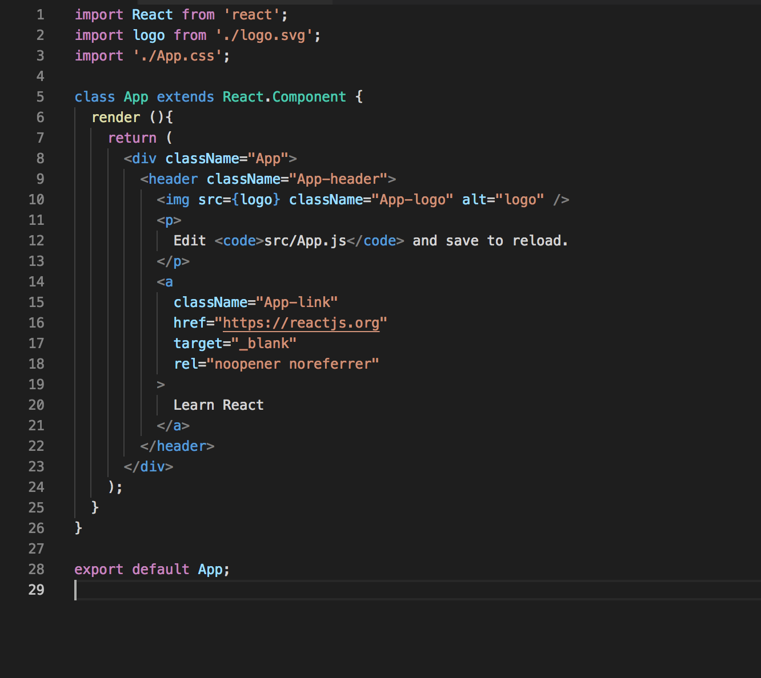
Task: Click line number 1 in the gutter
Action: [40, 15]
